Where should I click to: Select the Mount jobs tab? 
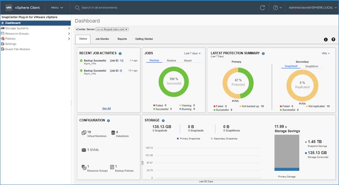188,61
